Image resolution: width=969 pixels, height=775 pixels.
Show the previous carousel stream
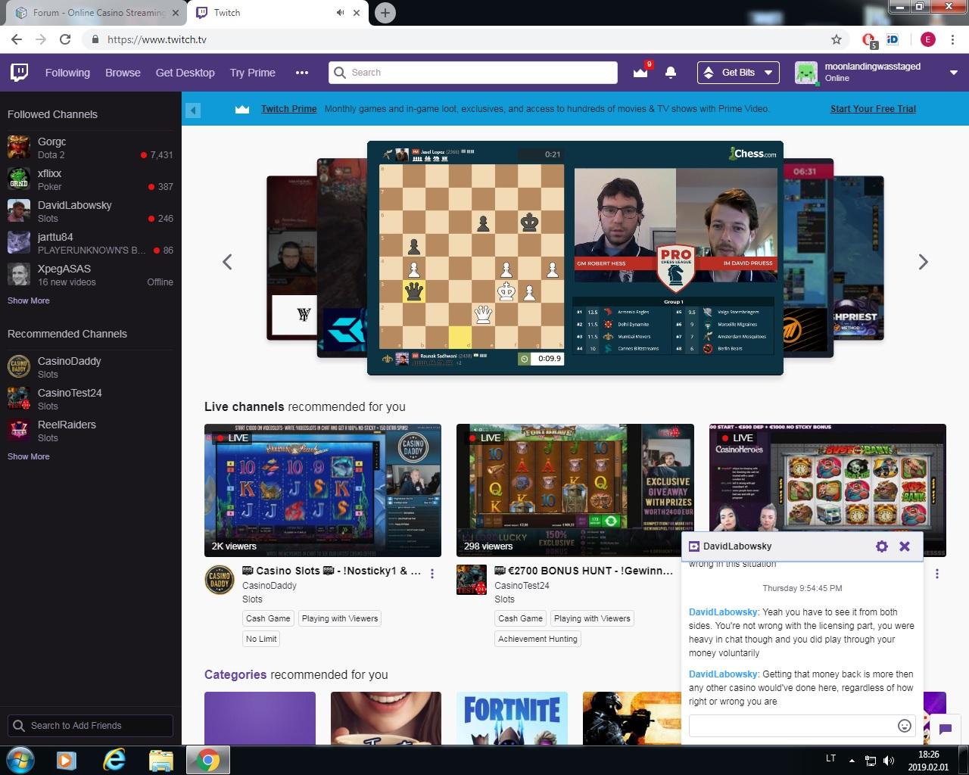point(227,262)
